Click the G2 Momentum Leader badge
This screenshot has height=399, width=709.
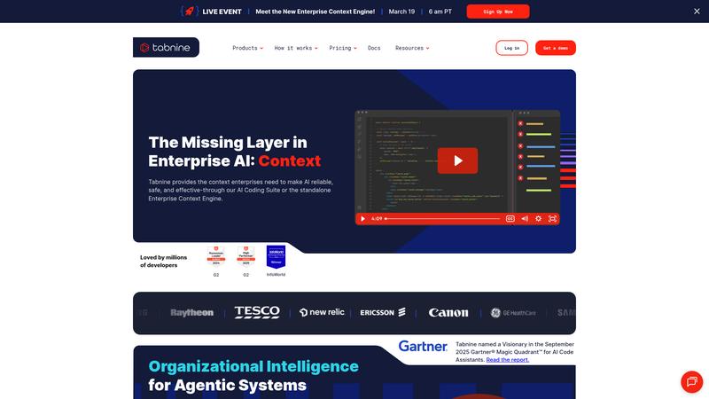pos(216,257)
